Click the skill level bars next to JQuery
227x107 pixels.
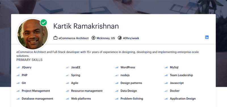click(18, 68)
